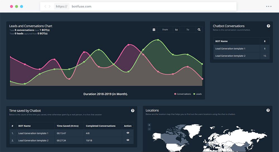279x152 pixels.
Task: Click the BOT Name header in Time saved table
Action: point(25,126)
